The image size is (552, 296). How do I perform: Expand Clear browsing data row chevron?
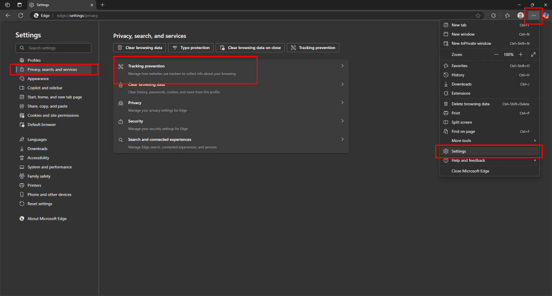342,84
